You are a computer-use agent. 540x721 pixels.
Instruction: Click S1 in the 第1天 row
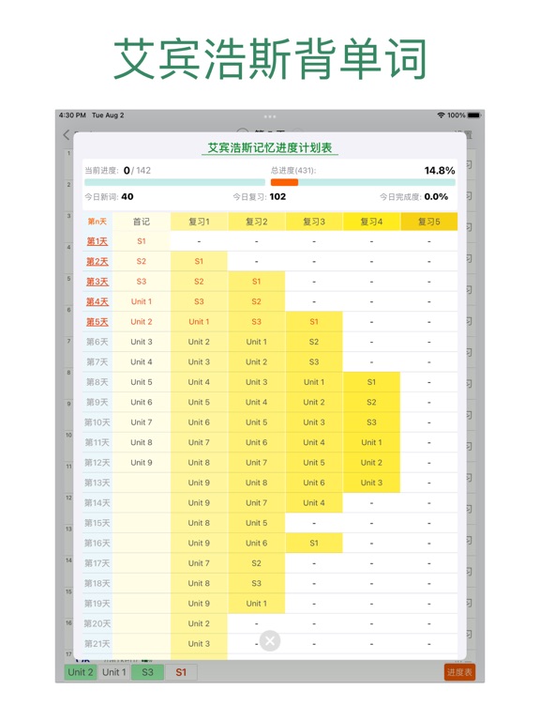[x=142, y=241]
